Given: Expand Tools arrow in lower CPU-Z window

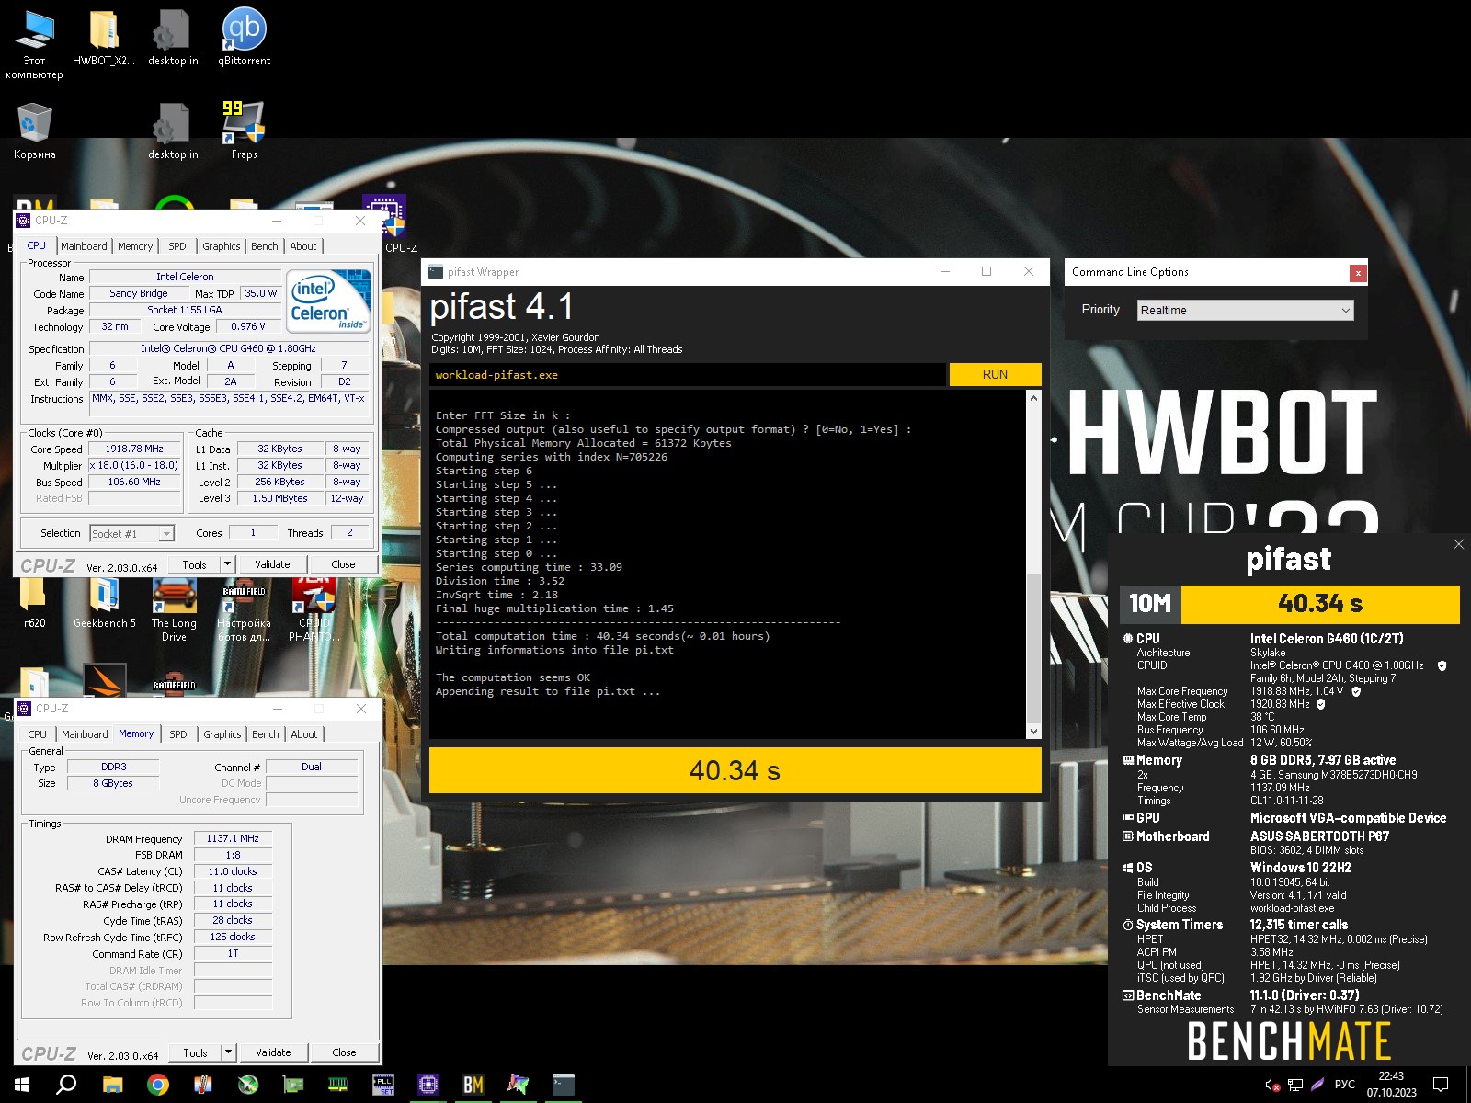Looking at the screenshot, I should click(229, 1052).
